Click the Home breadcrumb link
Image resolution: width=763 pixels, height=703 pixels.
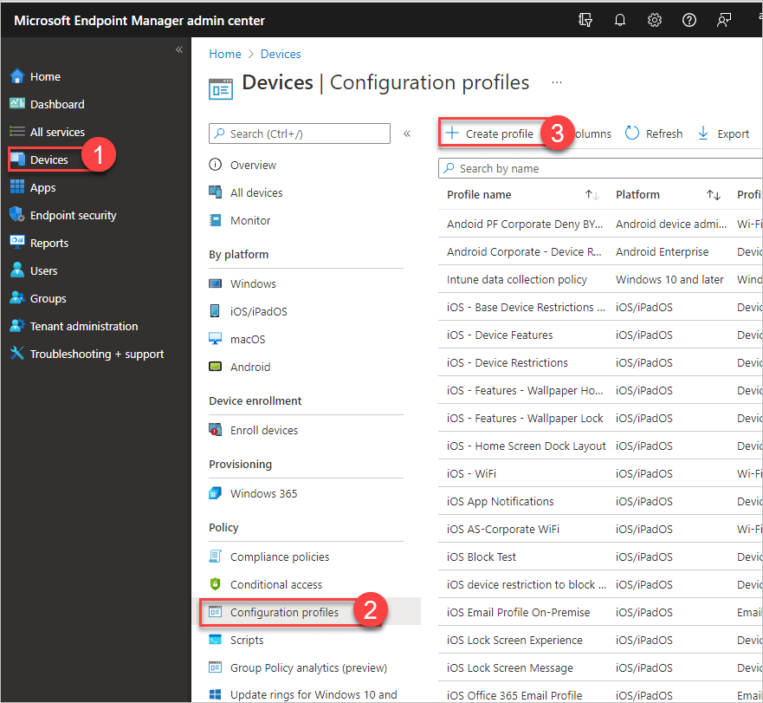225,54
